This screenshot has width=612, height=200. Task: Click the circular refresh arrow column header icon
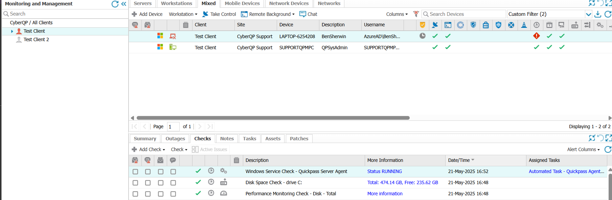pyautogui.click(x=460, y=25)
